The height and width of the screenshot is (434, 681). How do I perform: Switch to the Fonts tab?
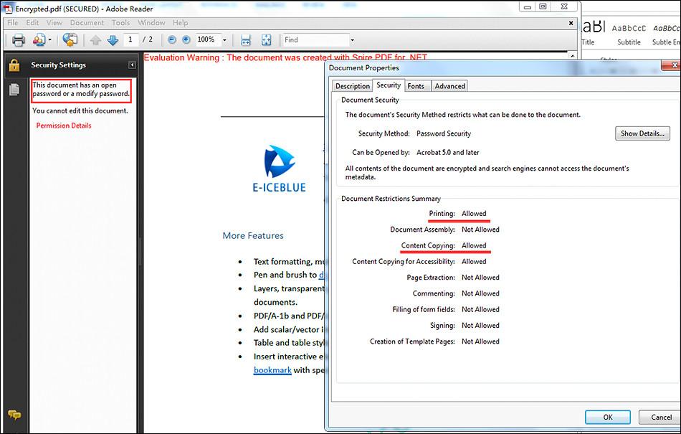(x=416, y=86)
